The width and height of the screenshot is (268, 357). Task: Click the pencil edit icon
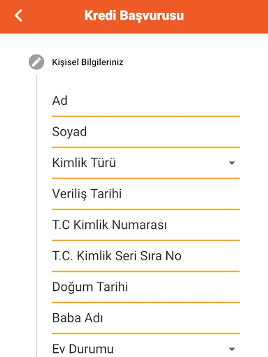(x=36, y=62)
